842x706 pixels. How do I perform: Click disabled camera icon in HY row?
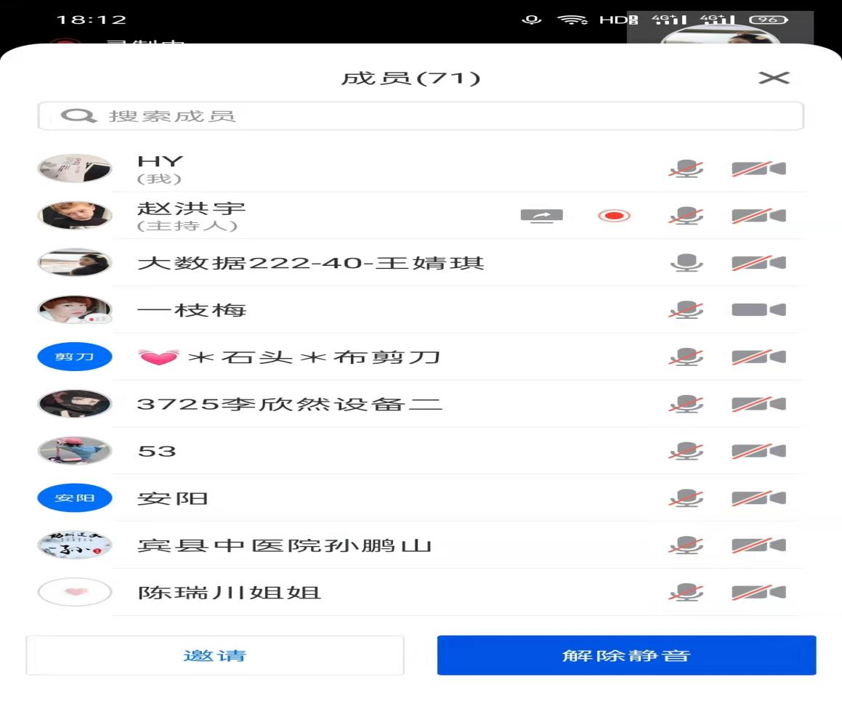[758, 169]
